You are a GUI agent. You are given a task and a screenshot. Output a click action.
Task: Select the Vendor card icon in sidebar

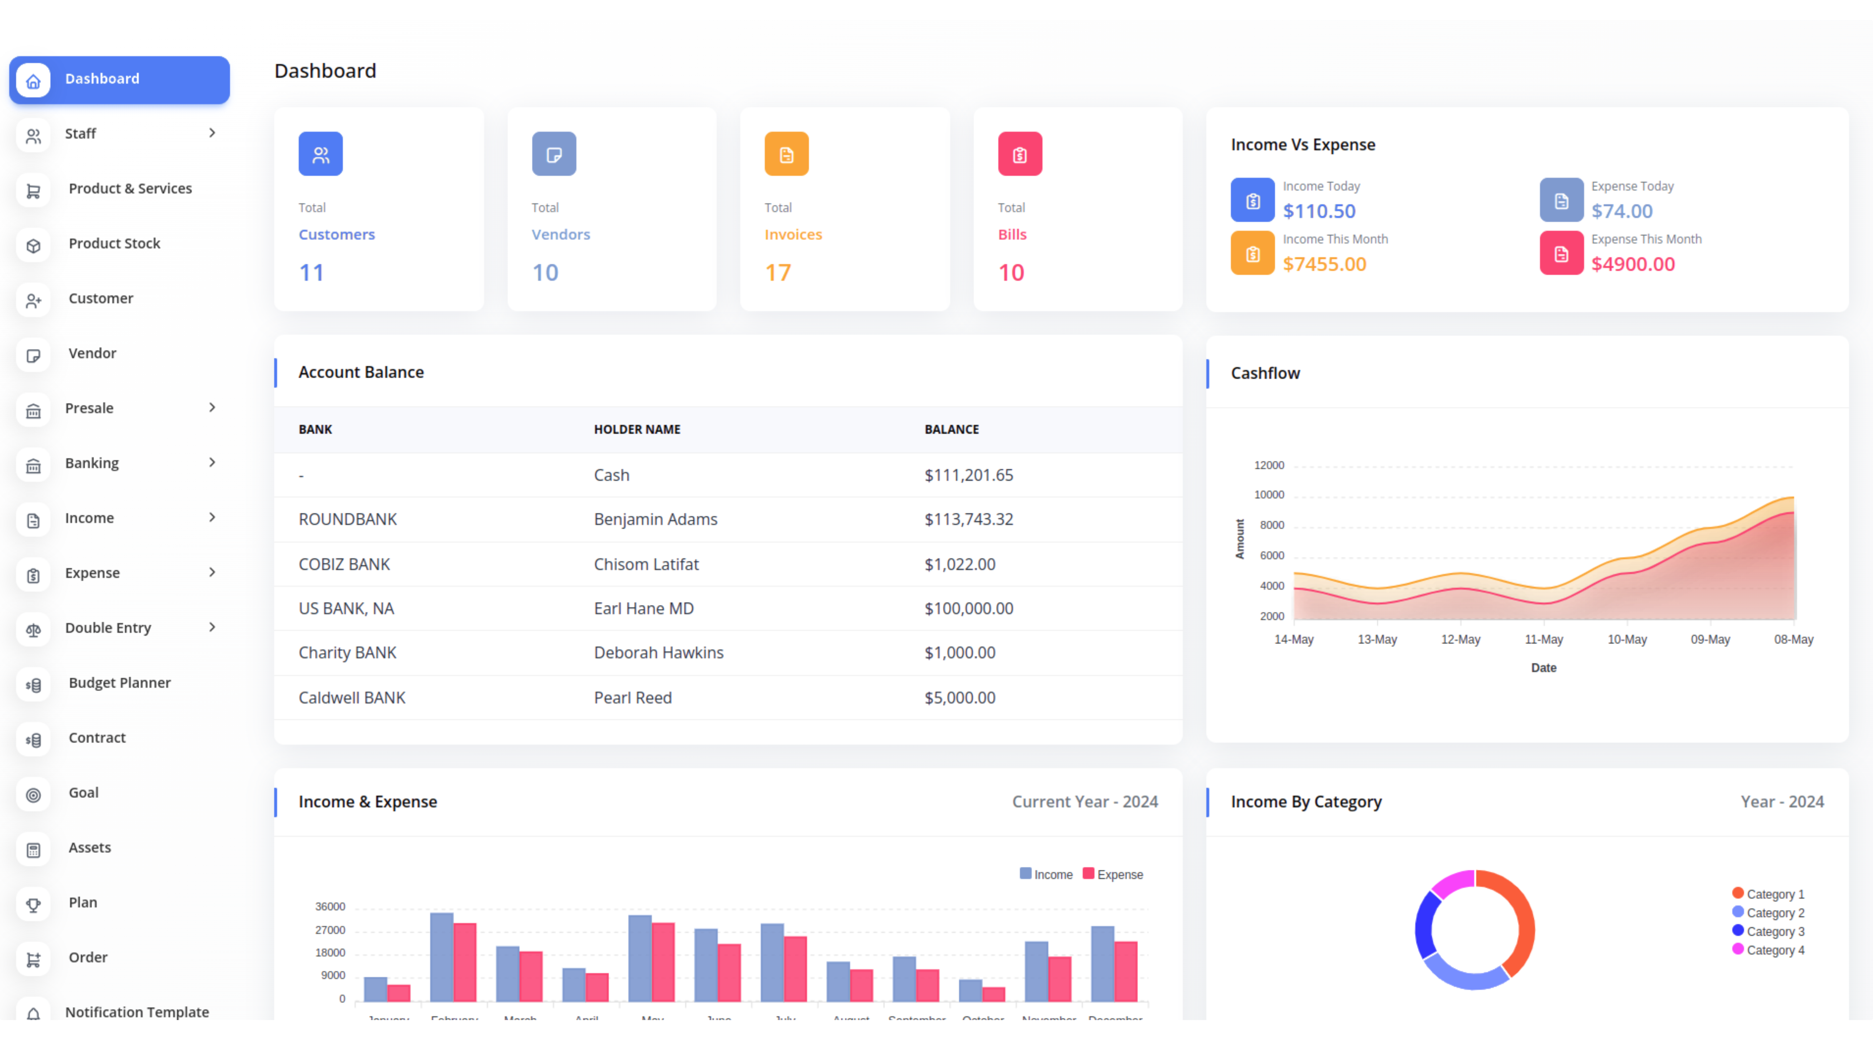tap(33, 355)
